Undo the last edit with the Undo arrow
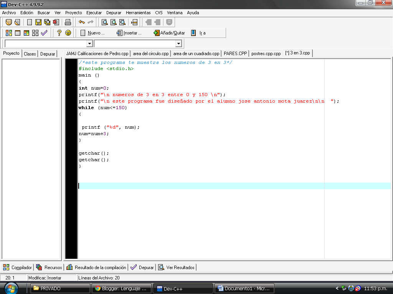This screenshot has width=393, height=294. pyautogui.click(x=81, y=22)
